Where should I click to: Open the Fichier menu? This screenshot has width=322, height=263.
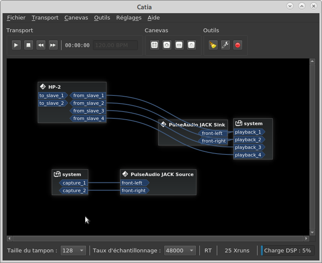[16, 18]
